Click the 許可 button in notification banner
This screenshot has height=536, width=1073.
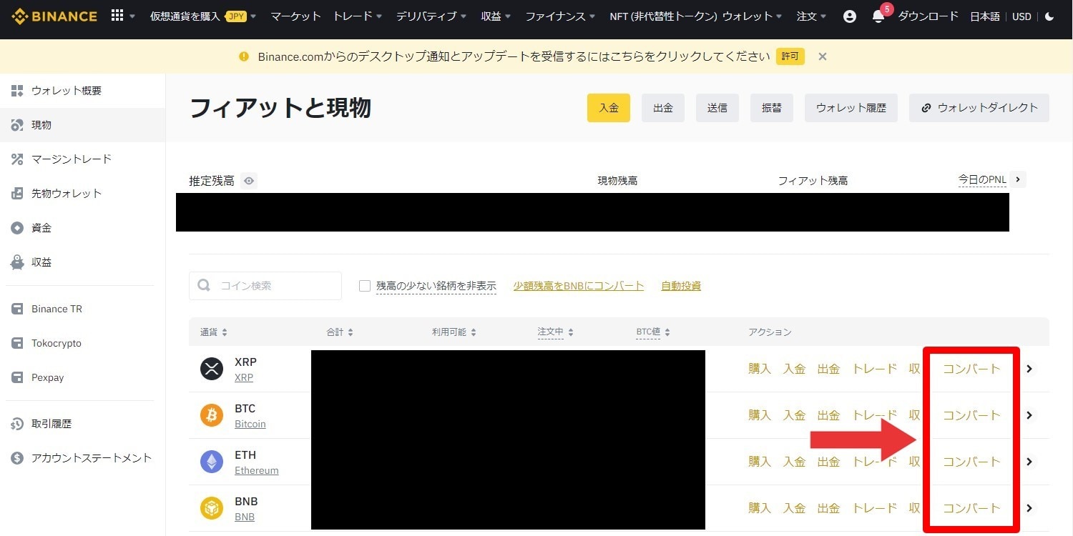click(790, 56)
